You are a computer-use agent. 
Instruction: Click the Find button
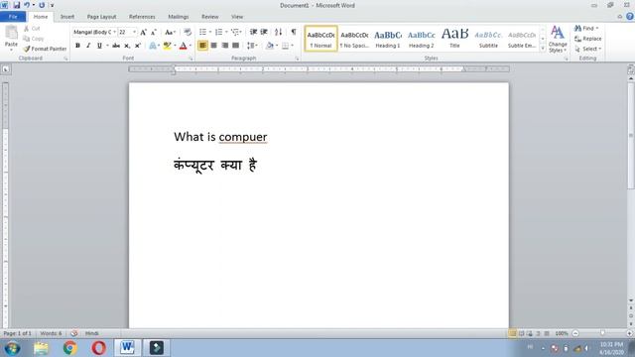point(586,28)
